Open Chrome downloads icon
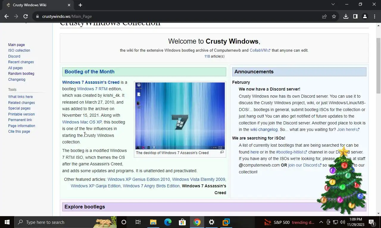This screenshot has width=381, height=228. click(x=346, y=16)
